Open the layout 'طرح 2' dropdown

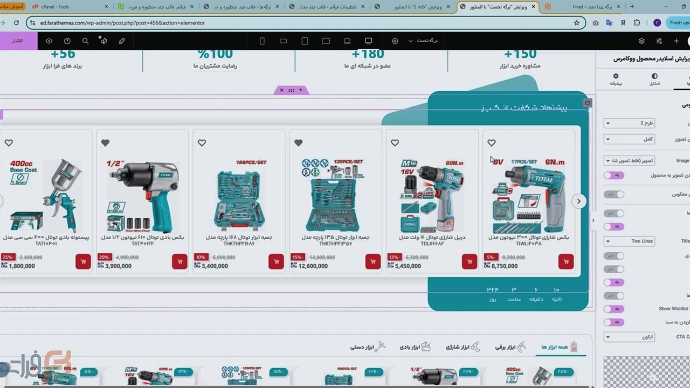tap(629, 123)
